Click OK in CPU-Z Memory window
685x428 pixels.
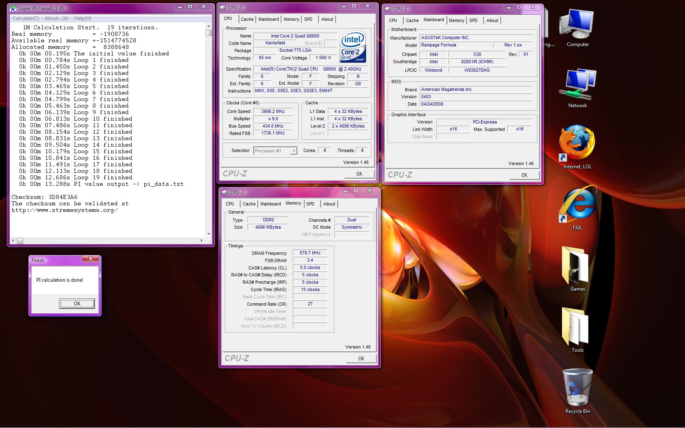coord(361,359)
